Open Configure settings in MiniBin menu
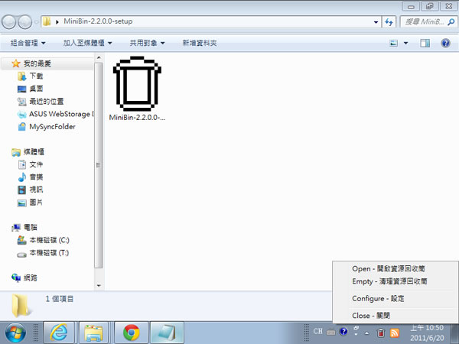 (378, 298)
